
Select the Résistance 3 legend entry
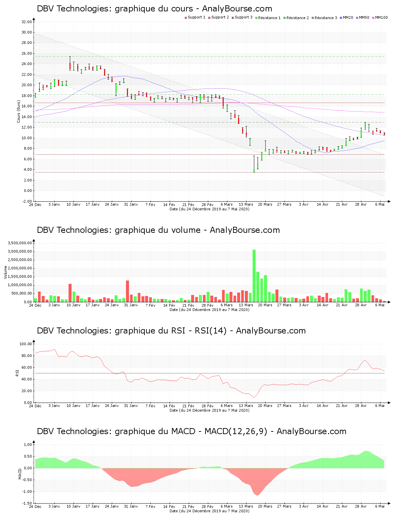click(324, 18)
